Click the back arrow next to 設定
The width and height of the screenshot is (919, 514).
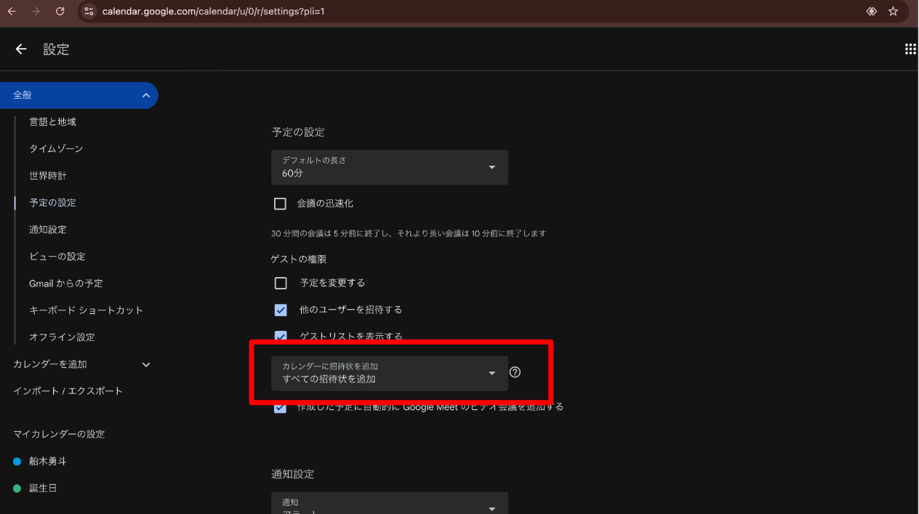pos(21,49)
